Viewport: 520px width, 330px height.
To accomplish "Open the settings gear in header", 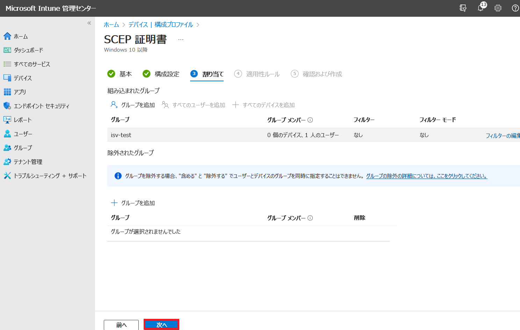I will point(498,8).
